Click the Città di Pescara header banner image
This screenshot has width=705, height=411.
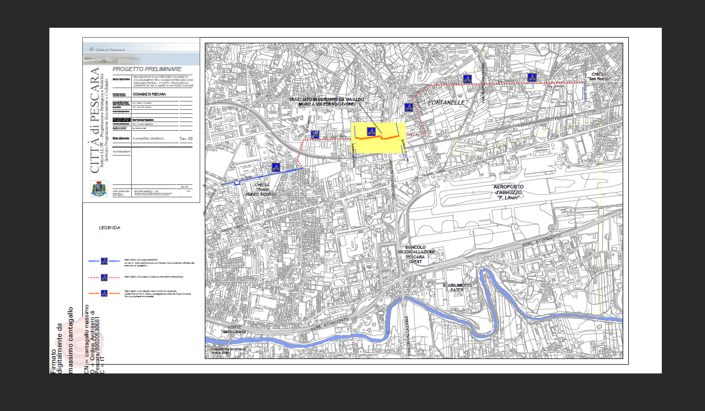pyautogui.click(x=141, y=54)
